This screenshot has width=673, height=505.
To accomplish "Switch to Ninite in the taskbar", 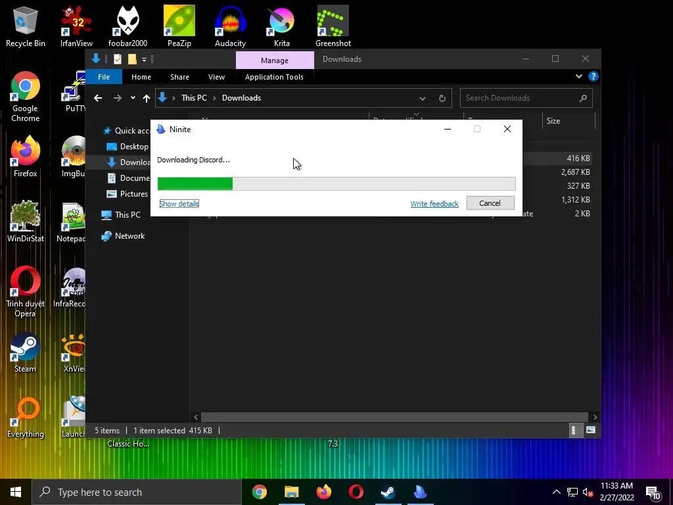I will [x=420, y=492].
